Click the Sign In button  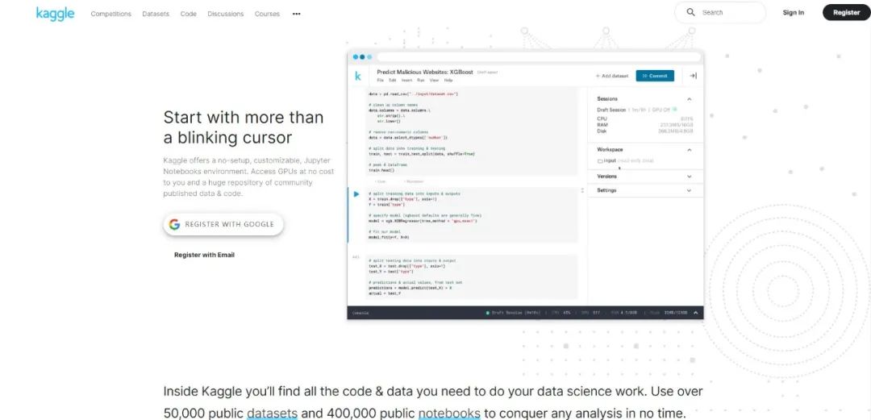(794, 12)
